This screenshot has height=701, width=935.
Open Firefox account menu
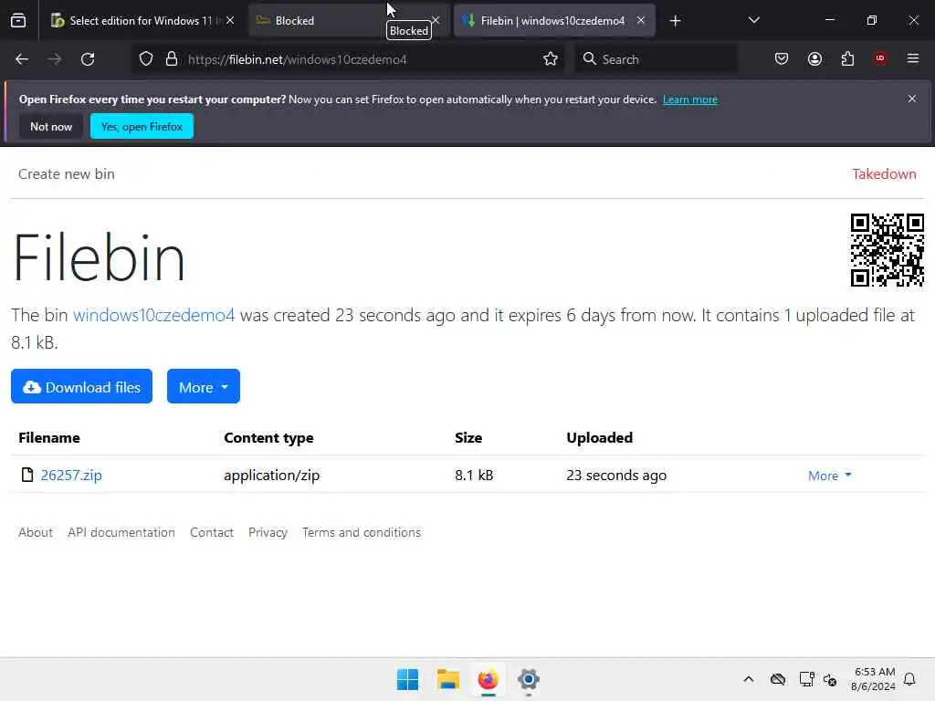(x=814, y=59)
